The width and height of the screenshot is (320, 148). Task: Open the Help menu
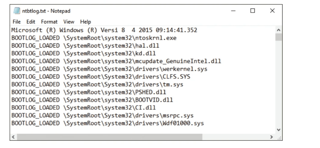click(x=85, y=22)
